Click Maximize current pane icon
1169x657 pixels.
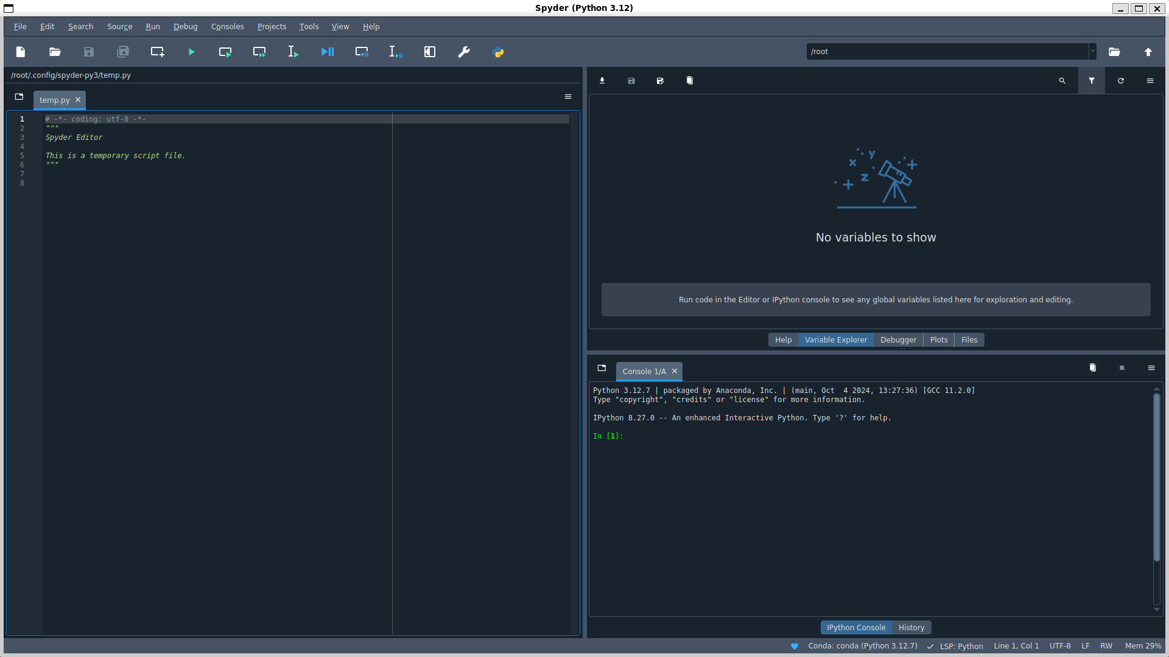coord(430,52)
